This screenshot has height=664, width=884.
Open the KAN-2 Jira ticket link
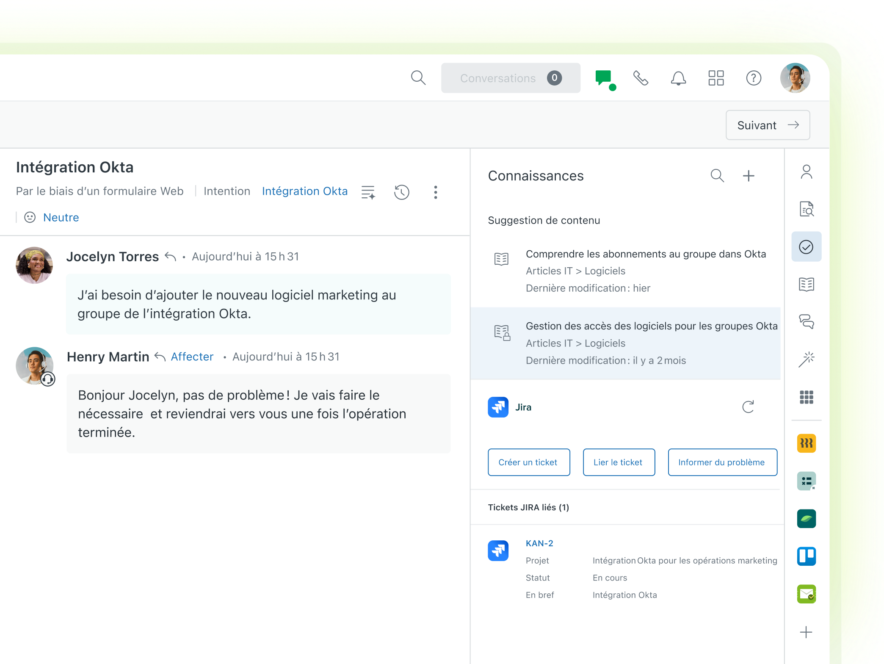pos(539,543)
